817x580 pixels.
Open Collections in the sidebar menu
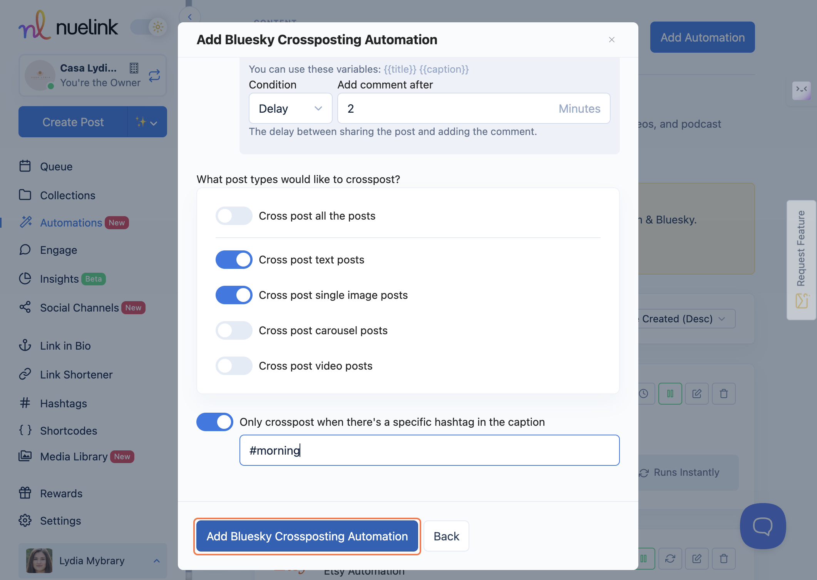[x=68, y=195]
